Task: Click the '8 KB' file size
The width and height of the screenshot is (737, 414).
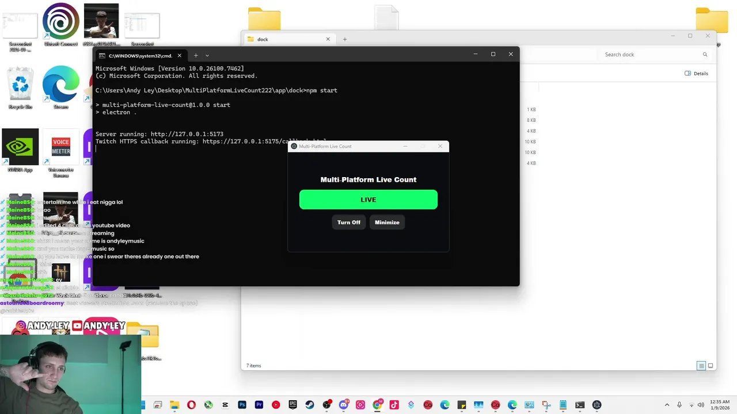Action: tap(531, 120)
